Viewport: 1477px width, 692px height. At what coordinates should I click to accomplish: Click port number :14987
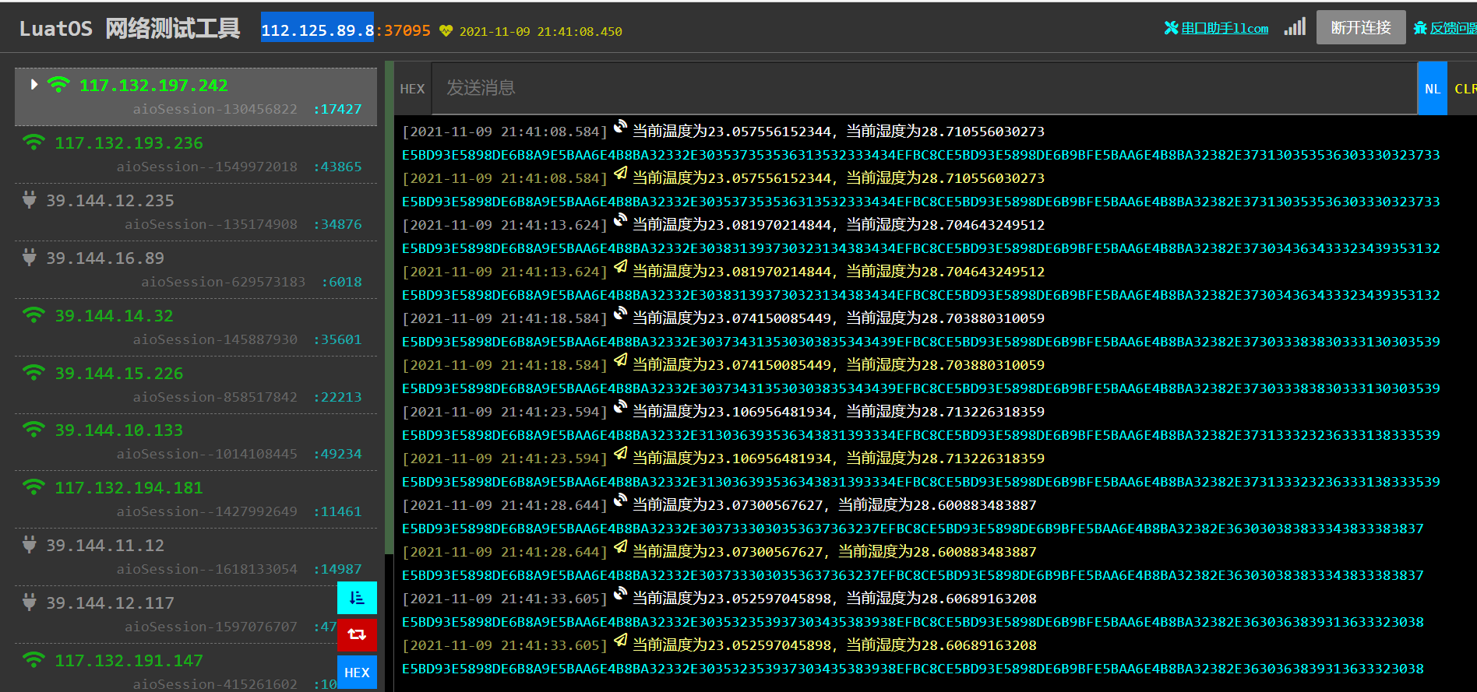click(x=337, y=569)
